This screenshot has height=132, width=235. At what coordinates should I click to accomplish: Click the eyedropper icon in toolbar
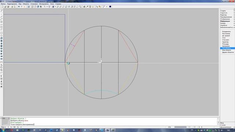(x=87, y=7)
